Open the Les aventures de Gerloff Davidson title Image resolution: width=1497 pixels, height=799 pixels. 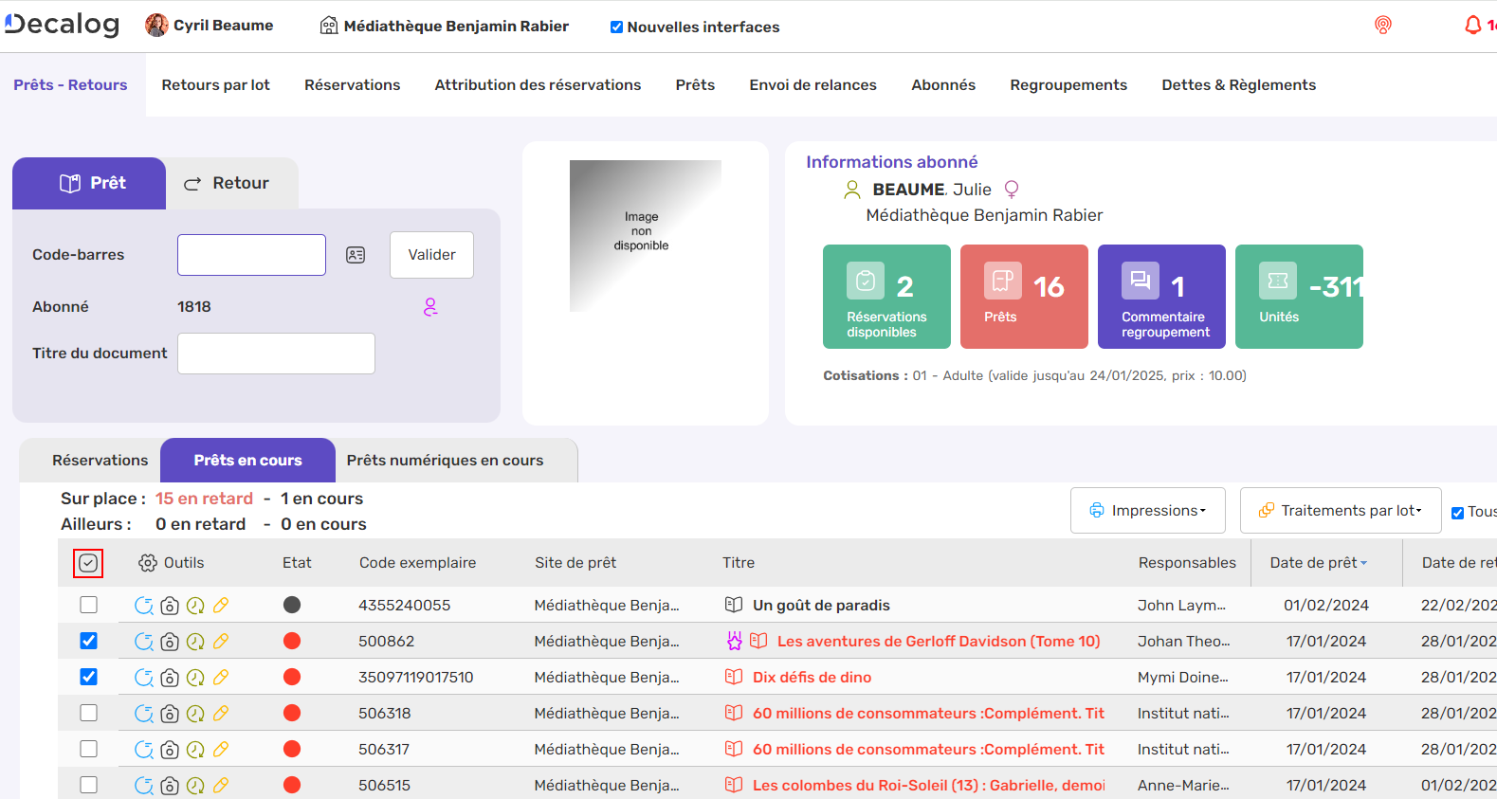(938, 642)
